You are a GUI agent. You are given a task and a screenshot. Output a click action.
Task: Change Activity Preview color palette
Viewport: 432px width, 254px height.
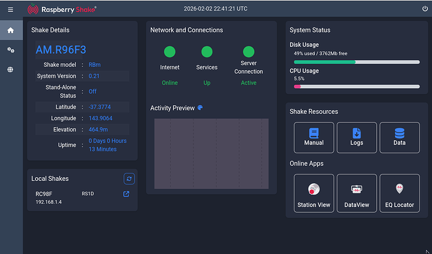click(200, 108)
